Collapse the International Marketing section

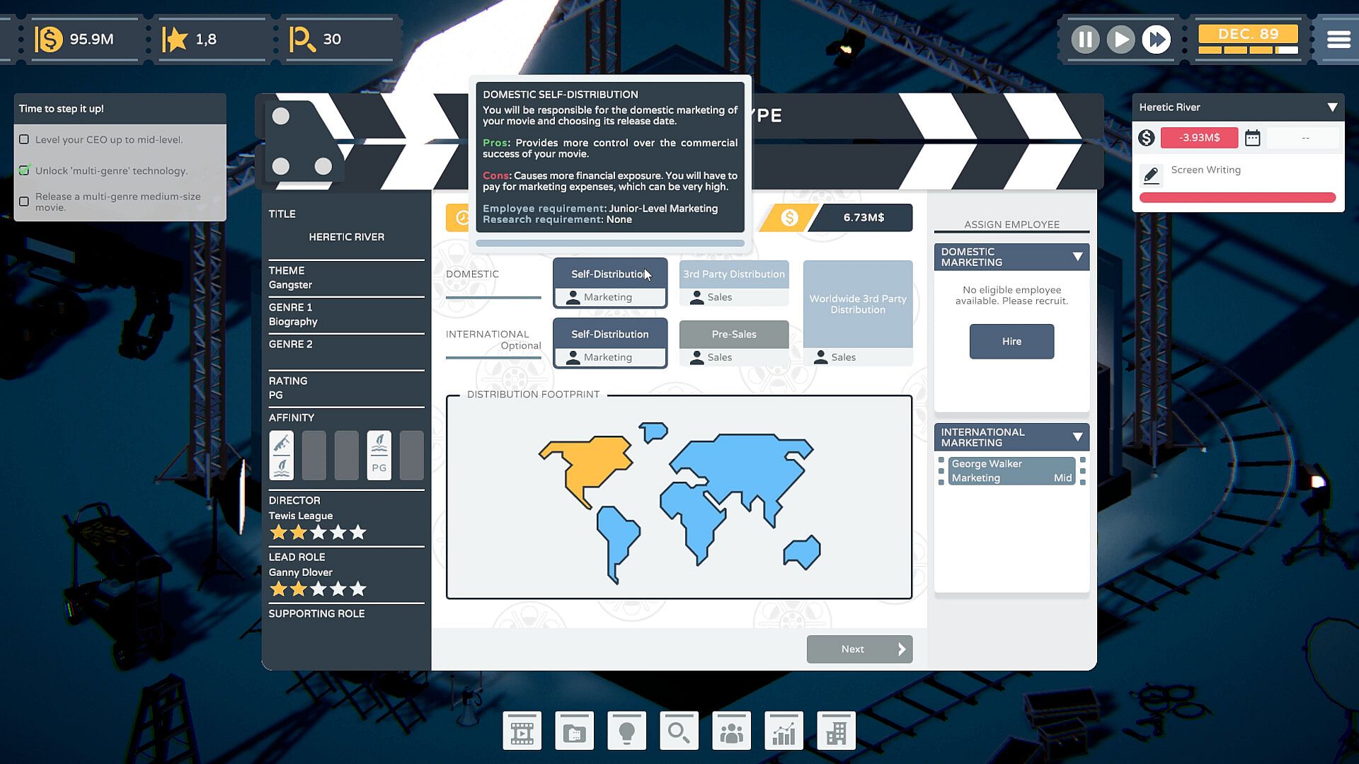[x=1077, y=437]
